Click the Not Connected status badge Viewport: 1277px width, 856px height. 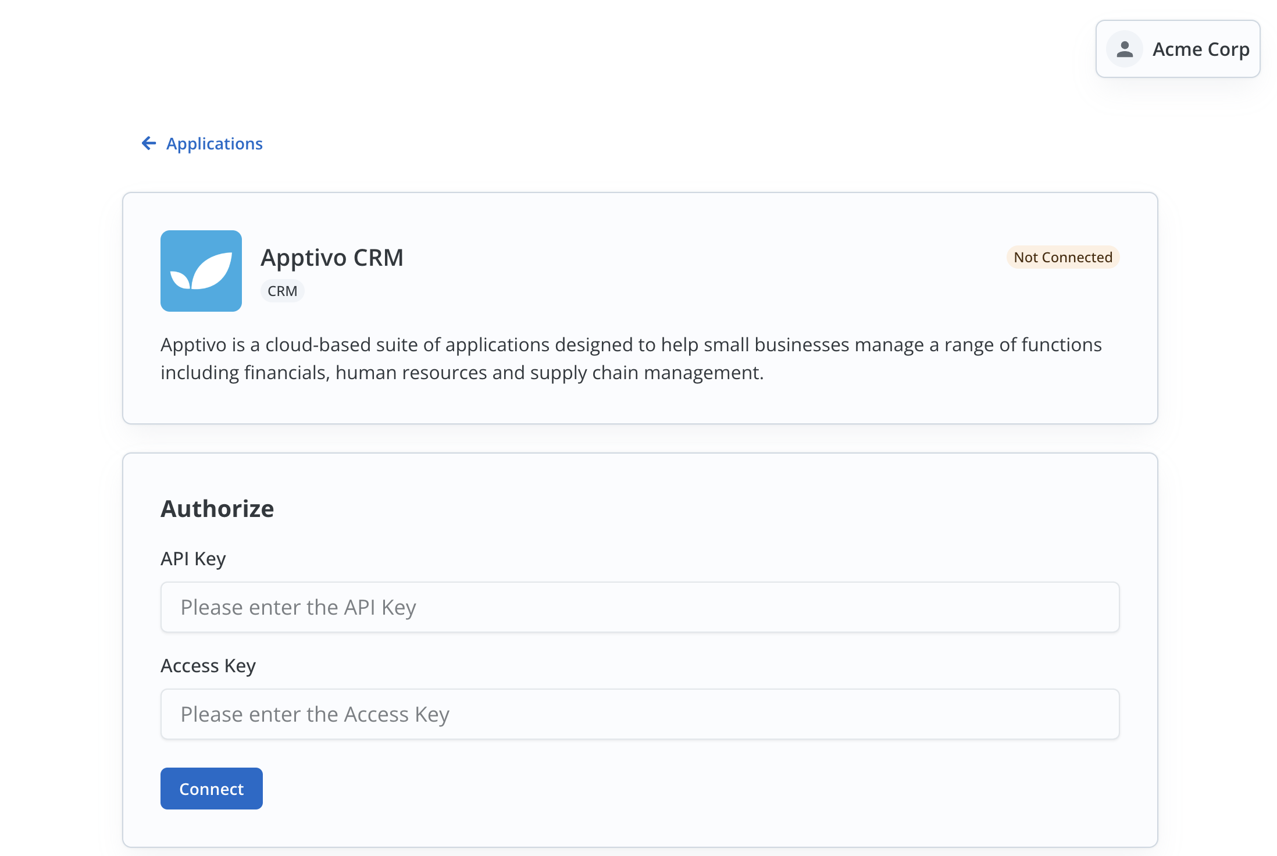coord(1062,257)
